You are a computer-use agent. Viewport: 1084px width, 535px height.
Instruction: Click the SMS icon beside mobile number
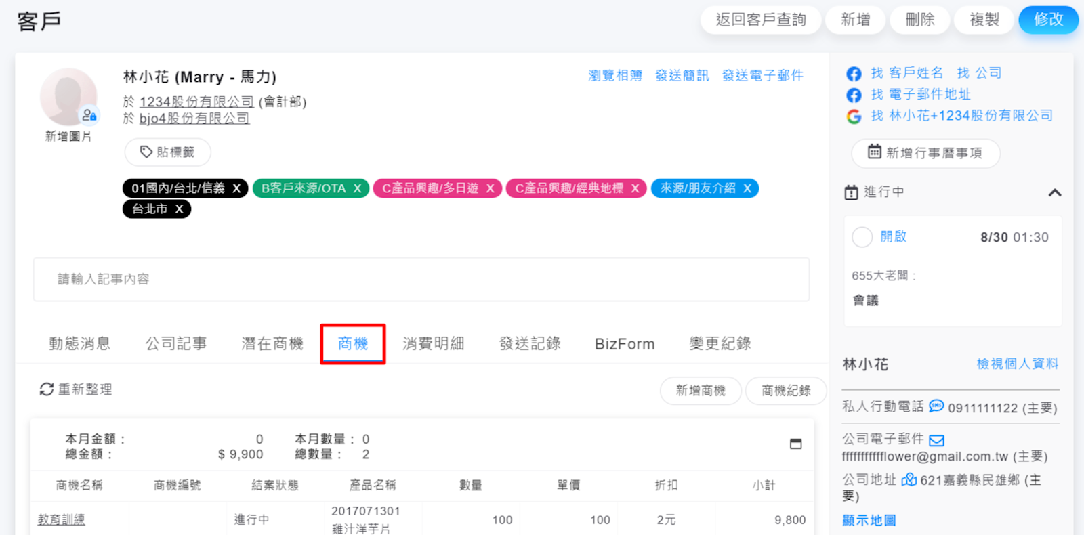click(936, 406)
